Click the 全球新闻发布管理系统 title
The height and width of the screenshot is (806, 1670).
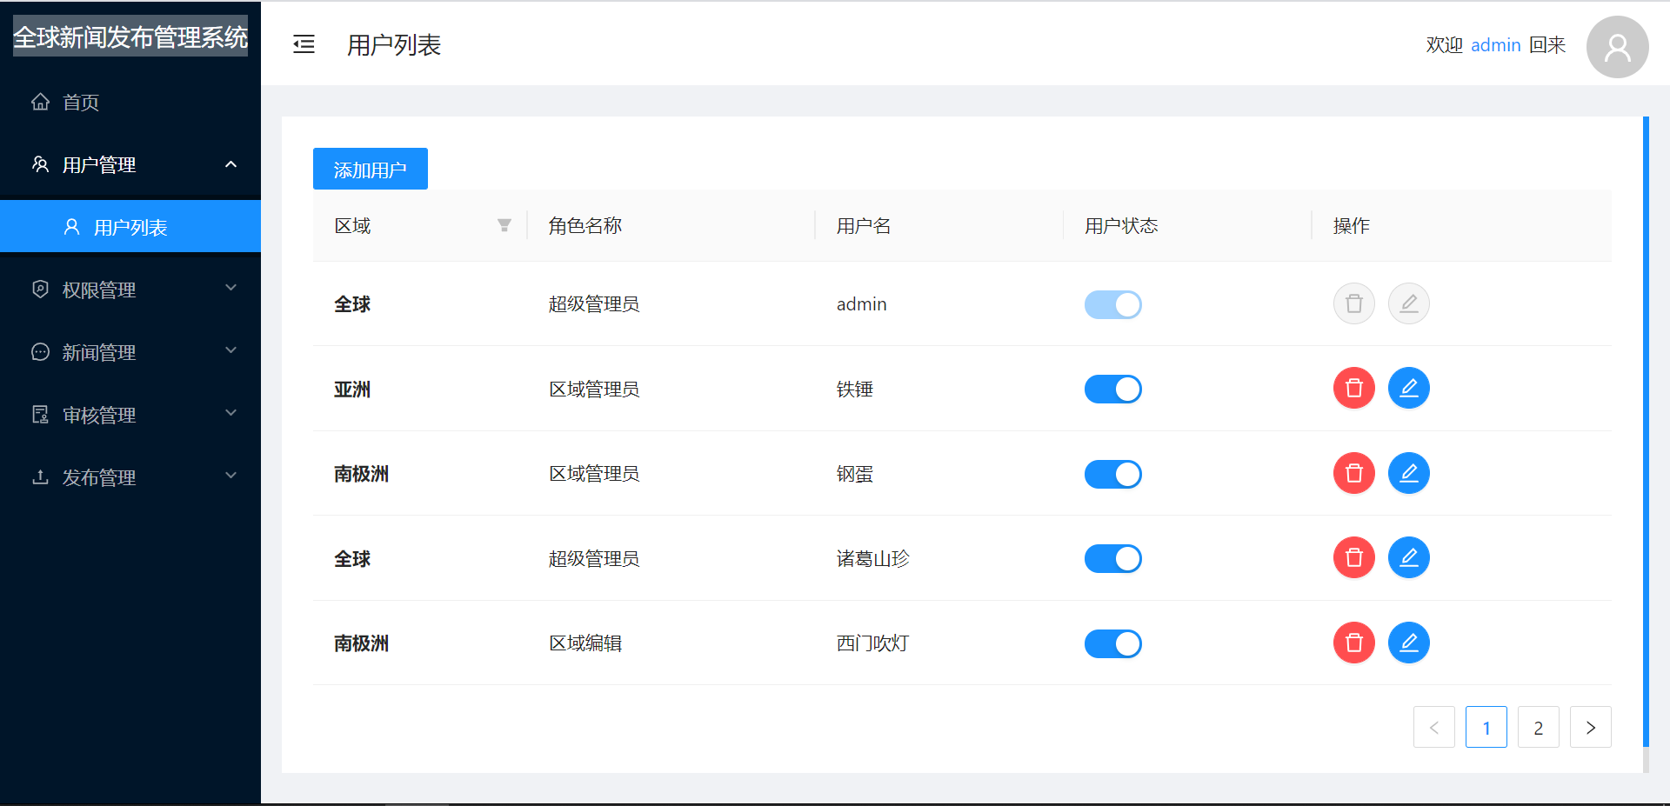point(130,37)
